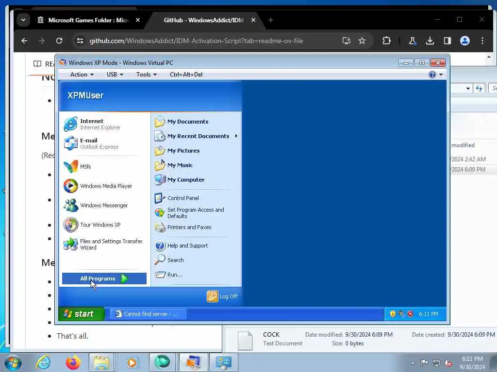This screenshot has width=497, height=372.
Task: Reload the GitHub page
Action: click(x=59, y=41)
